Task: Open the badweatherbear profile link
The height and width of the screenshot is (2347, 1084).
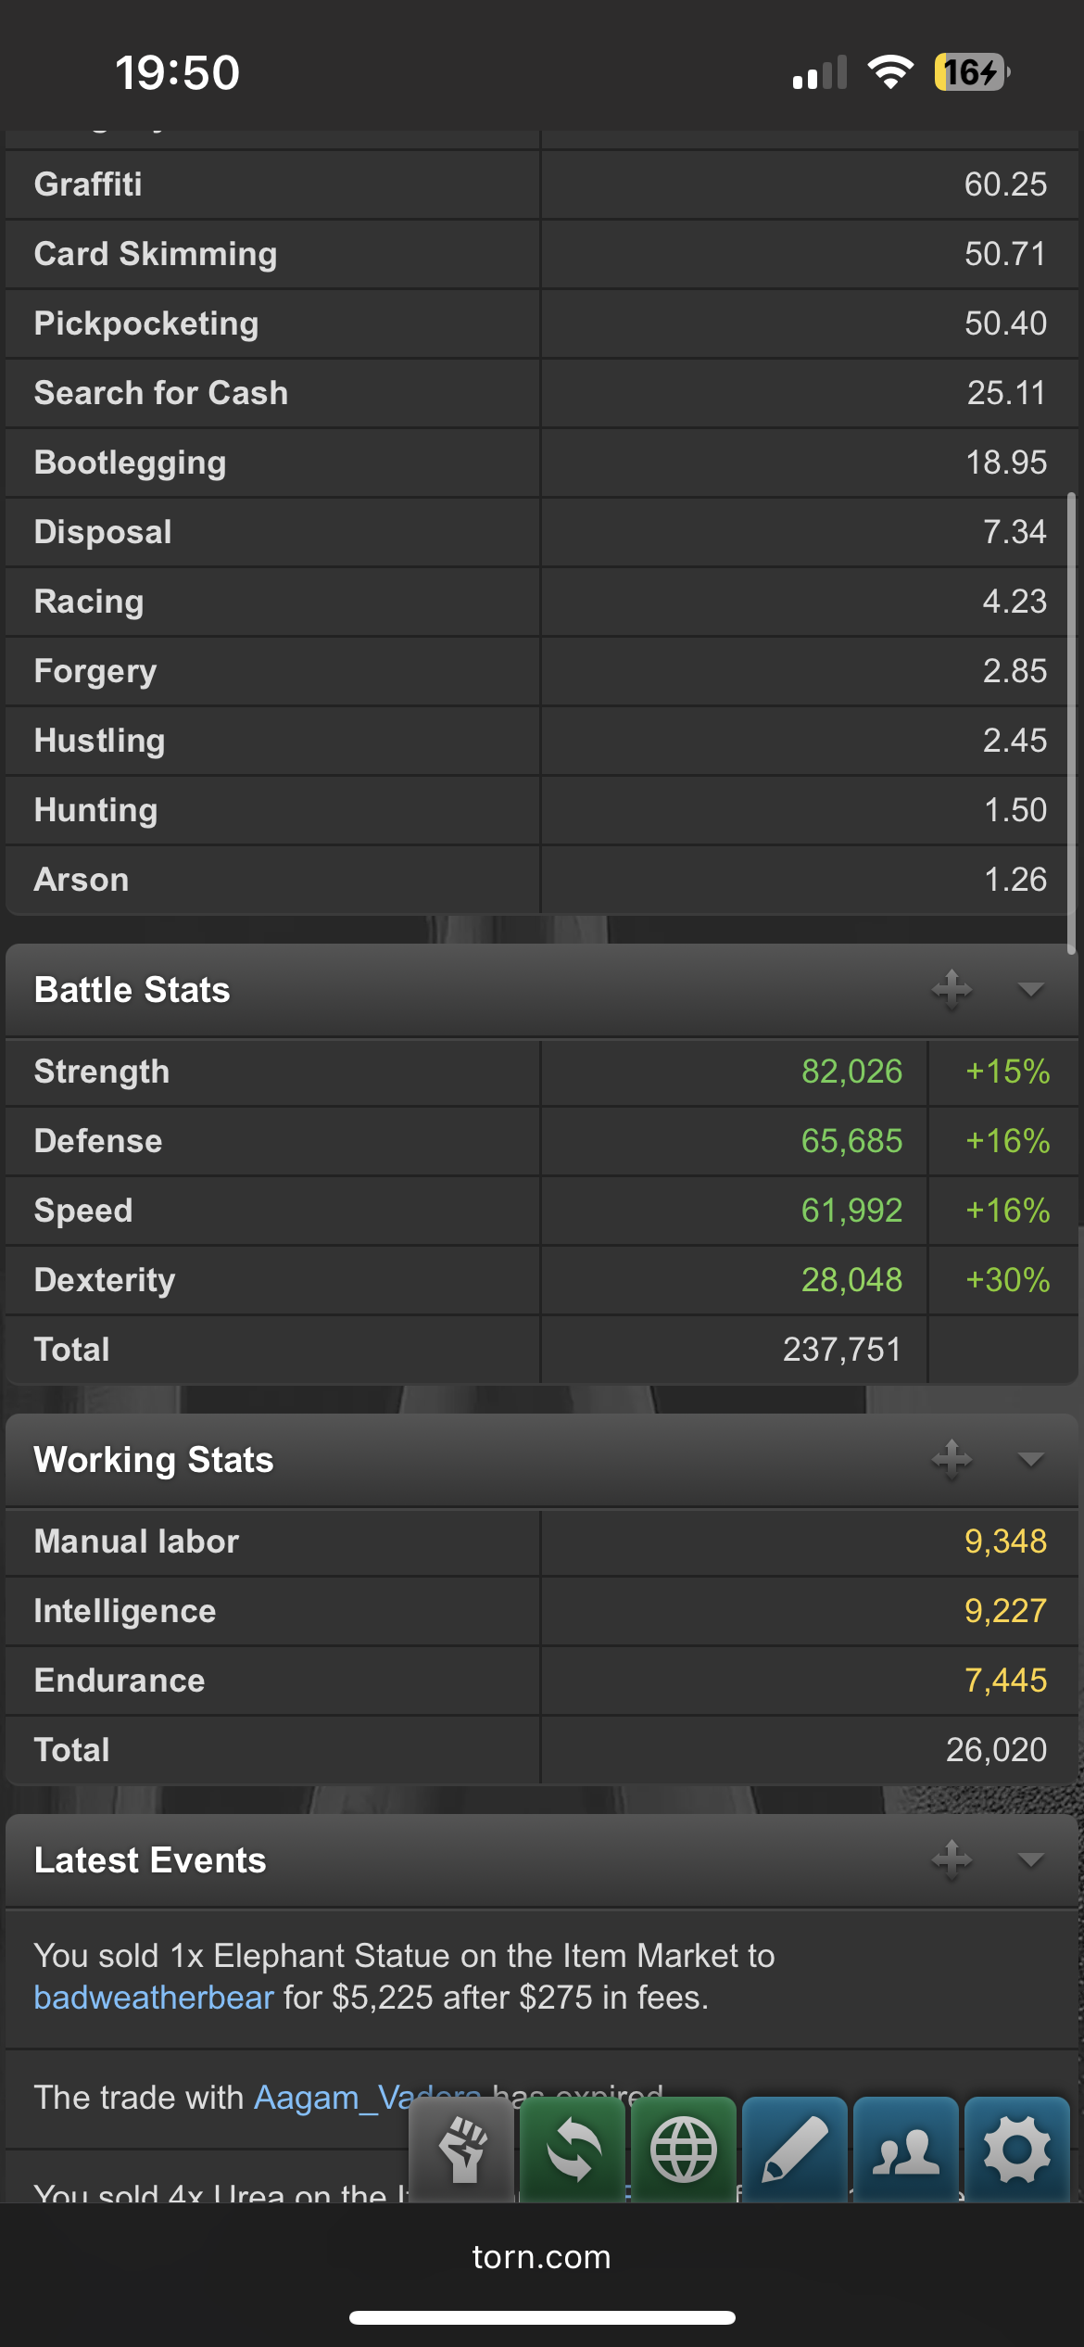Action: [x=154, y=1998]
